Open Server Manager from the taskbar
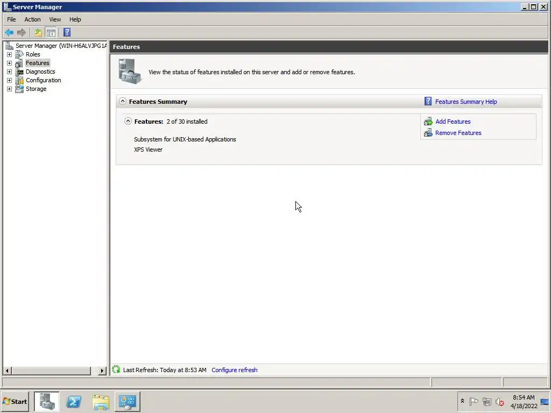This screenshot has width=551, height=413. tap(47, 401)
